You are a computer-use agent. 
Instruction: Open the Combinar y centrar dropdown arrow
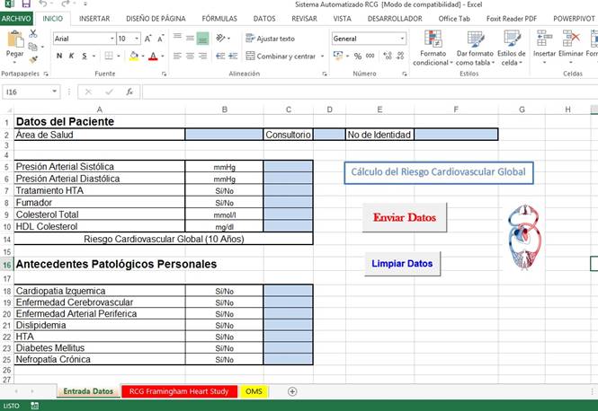point(323,56)
